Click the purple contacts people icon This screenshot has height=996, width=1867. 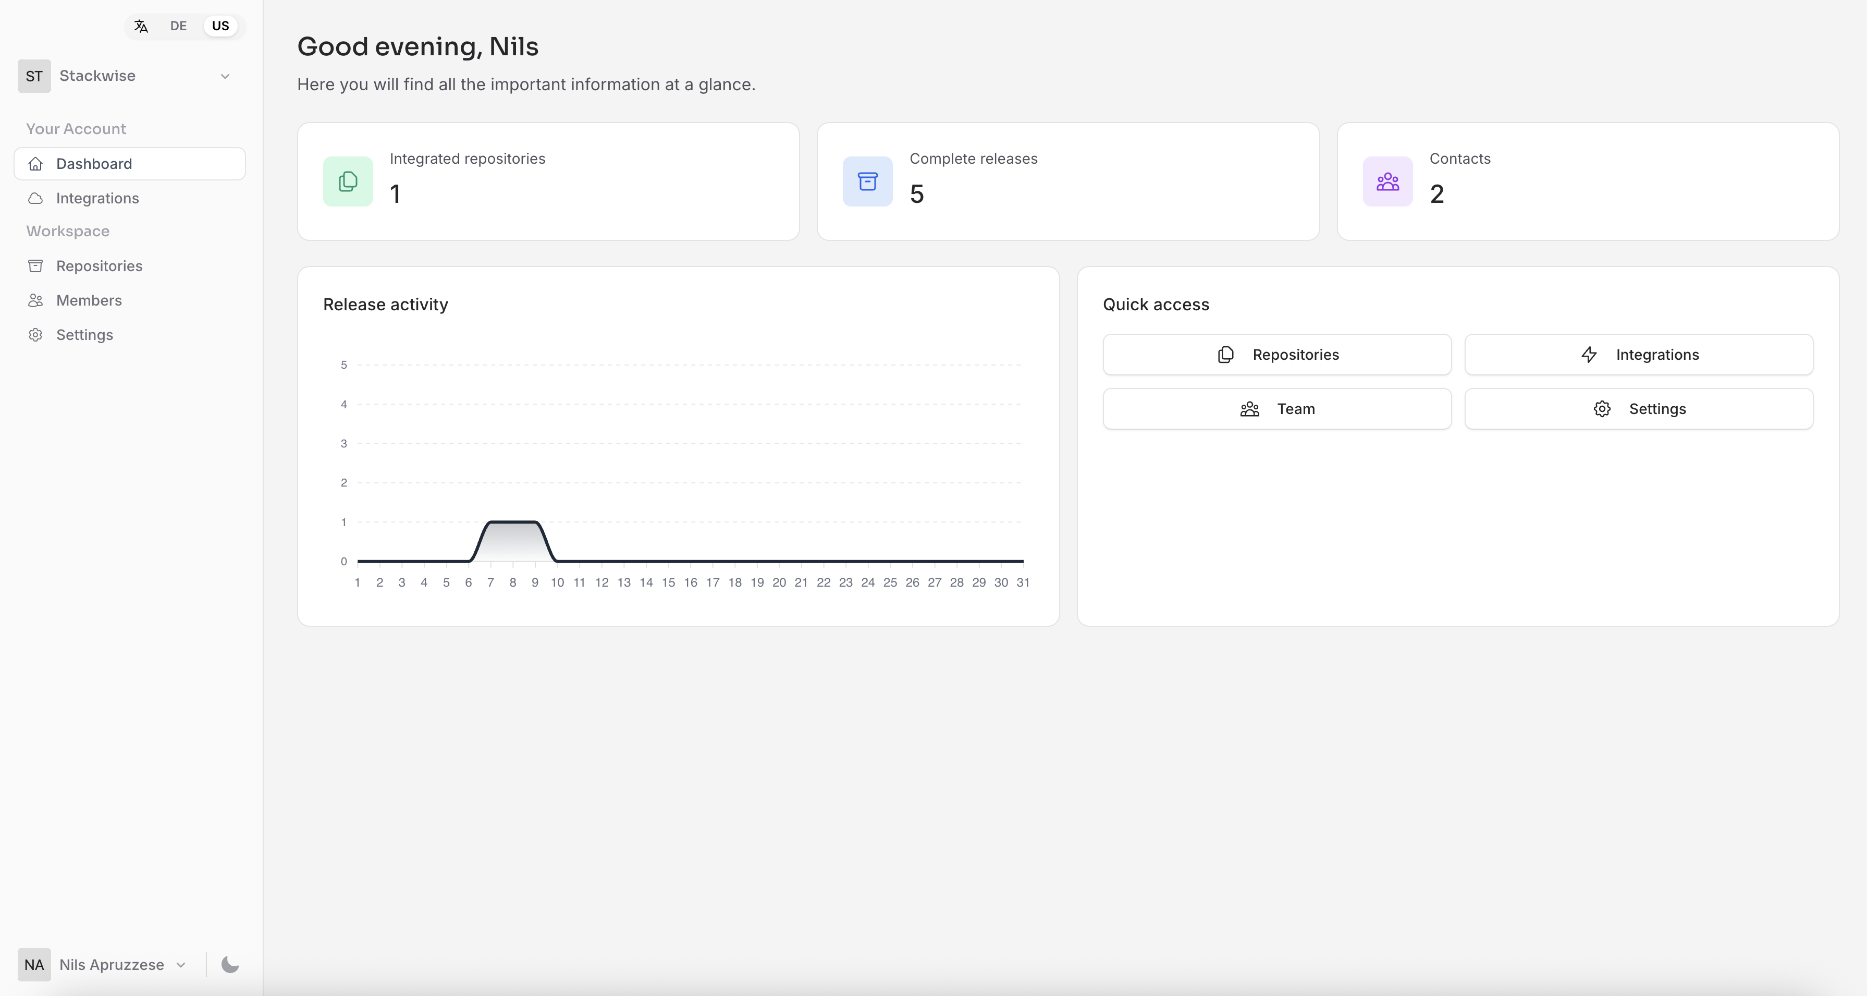click(x=1387, y=181)
